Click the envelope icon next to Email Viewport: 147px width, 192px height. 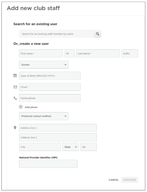click(x=15, y=87)
